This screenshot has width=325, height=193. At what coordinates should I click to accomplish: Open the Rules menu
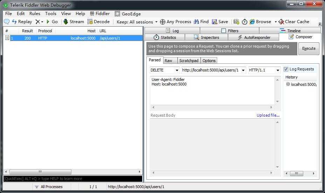pos(35,13)
